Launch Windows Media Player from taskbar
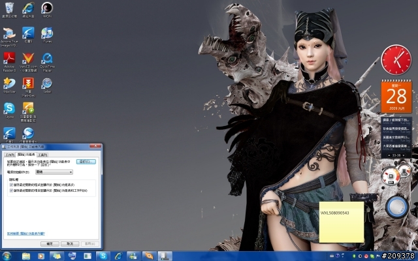This screenshot has width=418, height=261. pyautogui.click(x=40, y=256)
